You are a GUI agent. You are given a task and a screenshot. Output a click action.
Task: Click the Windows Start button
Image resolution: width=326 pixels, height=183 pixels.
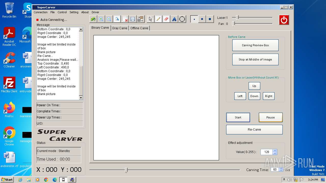[7, 179]
